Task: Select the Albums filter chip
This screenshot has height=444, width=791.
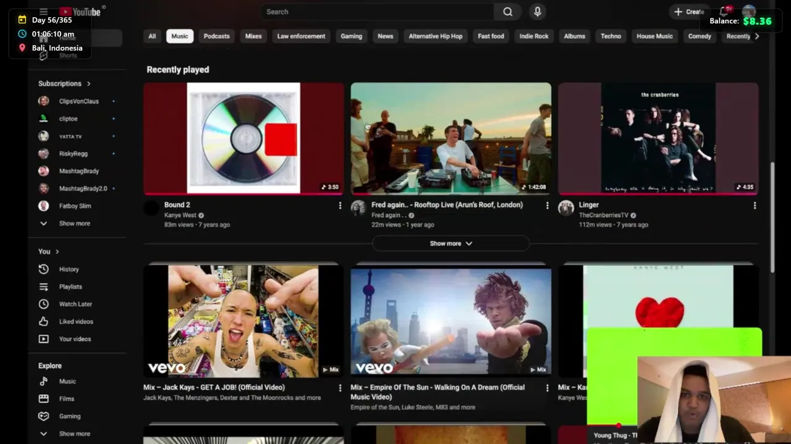Action: tap(575, 36)
